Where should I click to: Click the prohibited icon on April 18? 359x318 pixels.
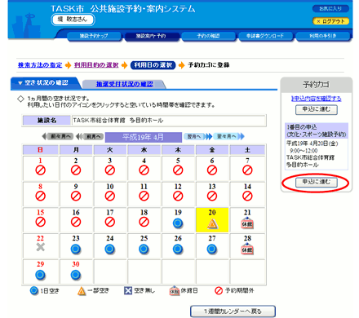click(144, 222)
